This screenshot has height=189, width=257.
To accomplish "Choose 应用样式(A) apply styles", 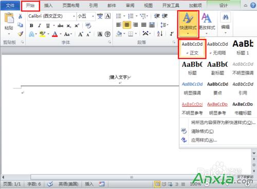I will (x=204, y=140).
